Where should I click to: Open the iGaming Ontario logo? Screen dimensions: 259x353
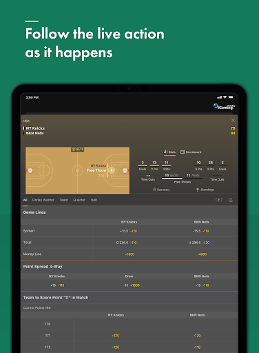[x=225, y=107]
